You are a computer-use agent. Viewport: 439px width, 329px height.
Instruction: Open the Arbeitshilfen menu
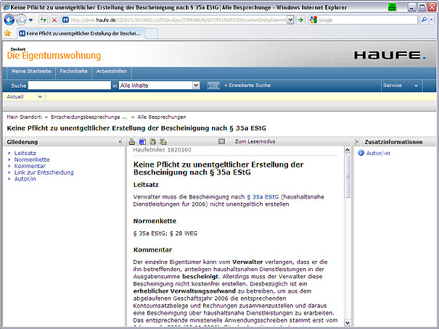112,71
